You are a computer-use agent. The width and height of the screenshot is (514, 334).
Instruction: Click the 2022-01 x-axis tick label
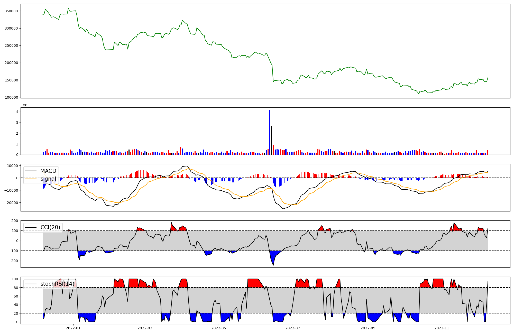(x=73, y=328)
